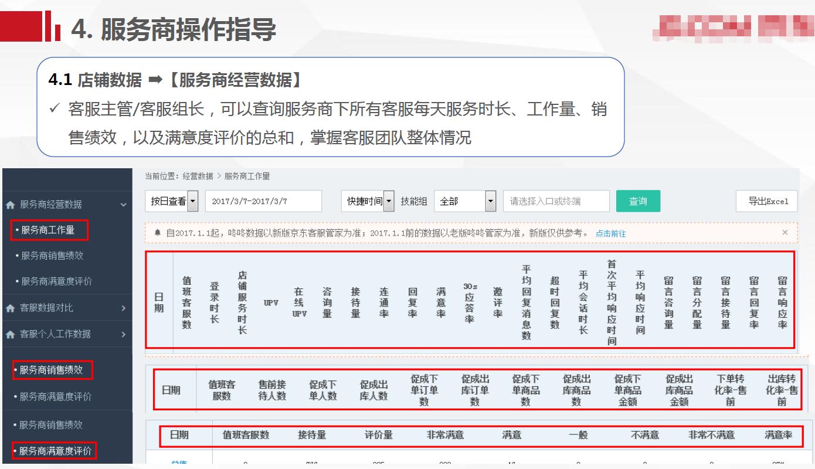This screenshot has width=815, height=469.
Task: Select 服务商工作量 in the sidebar
Action: click(50, 230)
